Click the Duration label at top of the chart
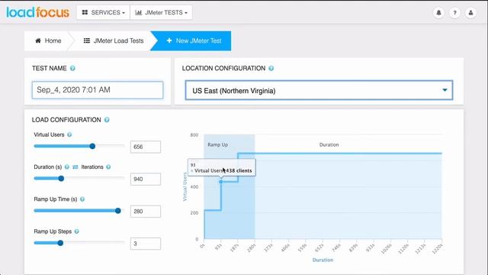Viewport: 488px width, 275px height. [329, 144]
